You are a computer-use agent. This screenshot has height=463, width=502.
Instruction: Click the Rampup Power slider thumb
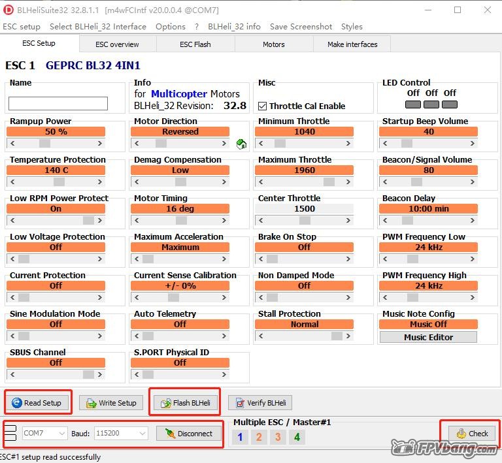44,143
